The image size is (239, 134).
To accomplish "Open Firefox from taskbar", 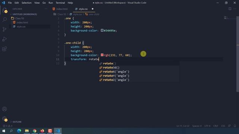I will (x=42, y=131).
